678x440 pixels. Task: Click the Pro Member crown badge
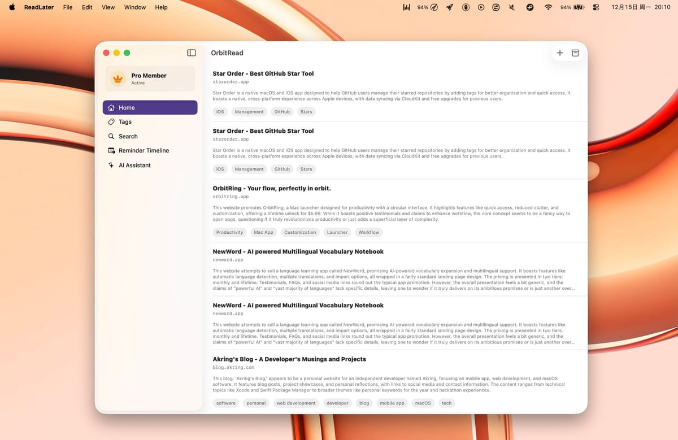(118, 79)
